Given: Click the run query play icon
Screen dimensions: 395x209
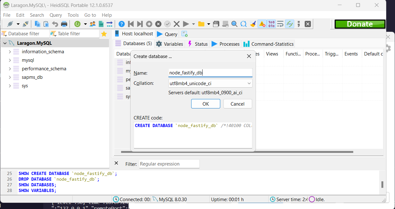Looking at the screenshot, I should point(186,24).
